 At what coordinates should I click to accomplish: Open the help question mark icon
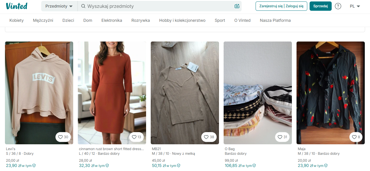click(338, 6)
